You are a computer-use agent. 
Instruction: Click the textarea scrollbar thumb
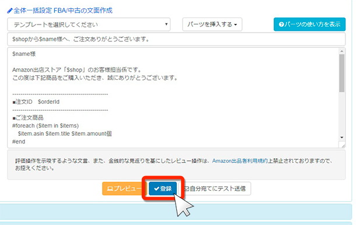(341, 73)
